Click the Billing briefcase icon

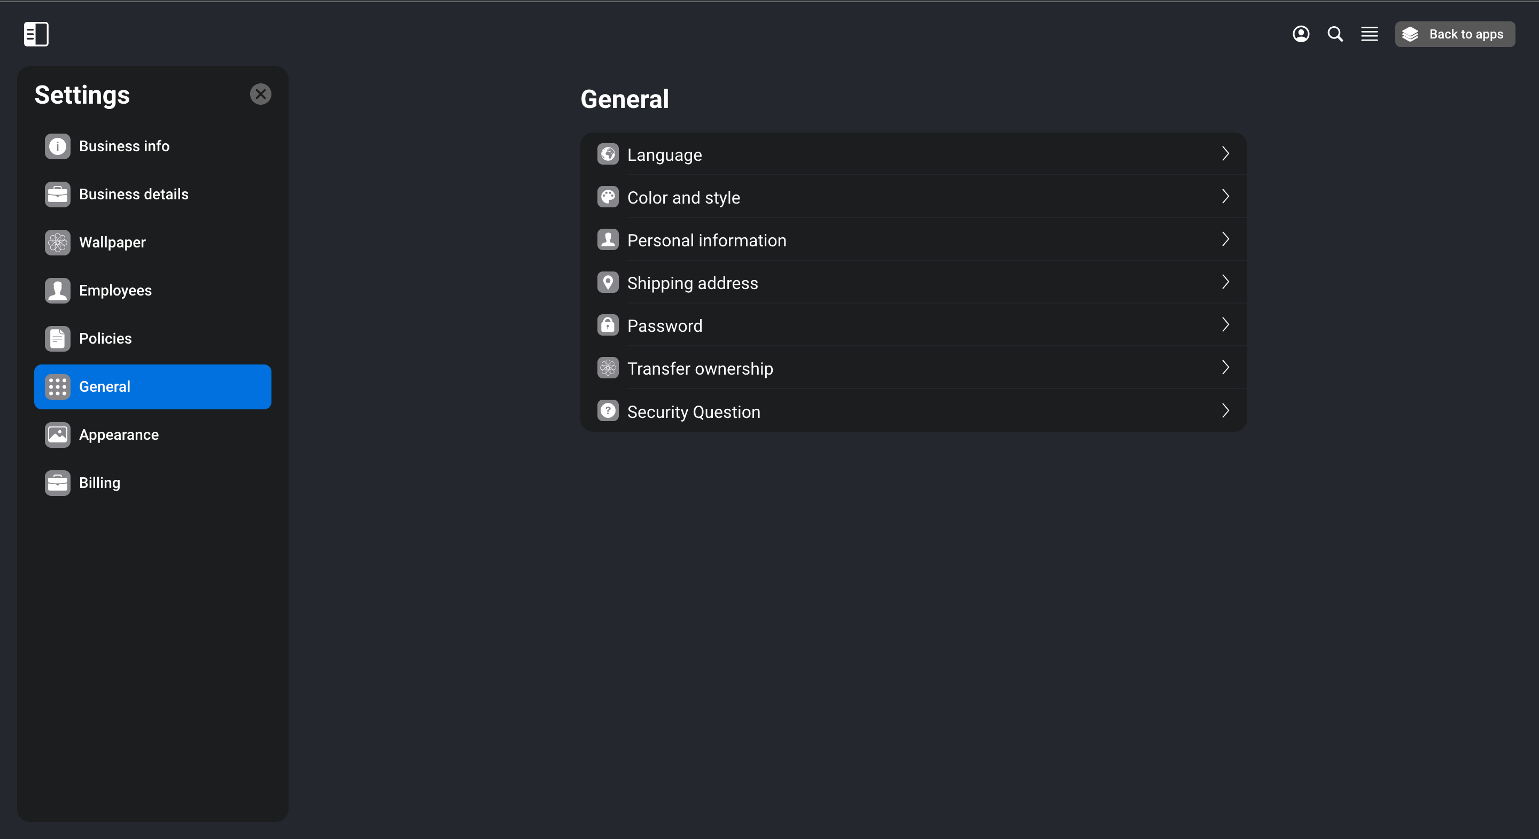tap(57, 483)
